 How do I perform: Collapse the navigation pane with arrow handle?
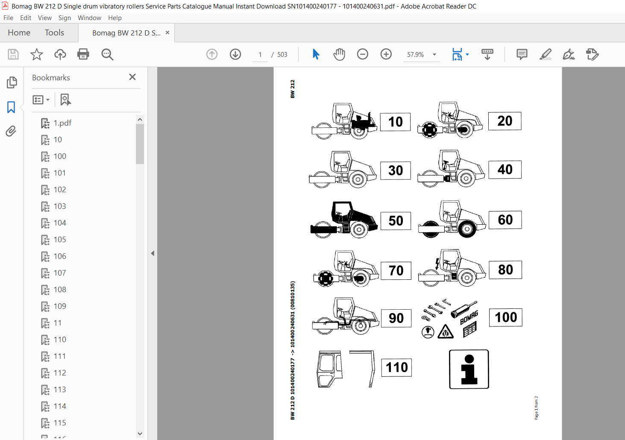click(x=153, y=253)
